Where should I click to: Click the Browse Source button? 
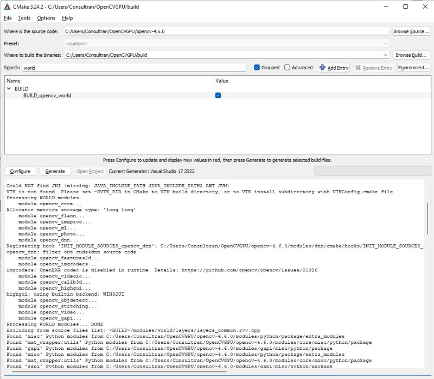(x=411, y=31)
